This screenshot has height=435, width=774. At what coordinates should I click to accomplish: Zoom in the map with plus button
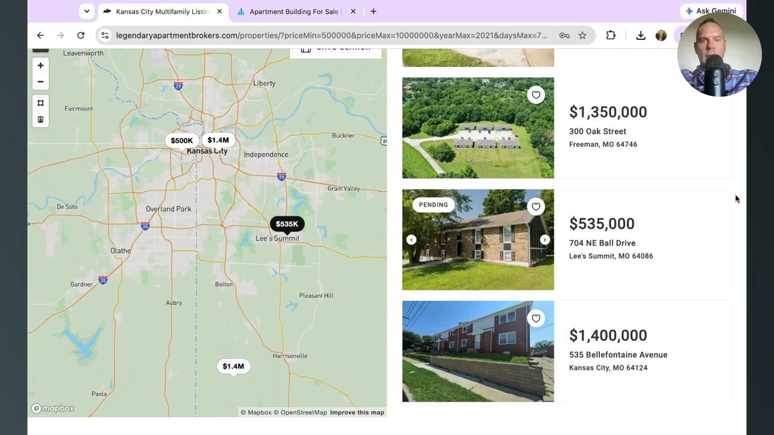pos(41,65)
